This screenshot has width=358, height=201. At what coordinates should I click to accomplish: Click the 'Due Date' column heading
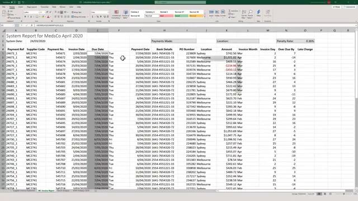point(98,49)
